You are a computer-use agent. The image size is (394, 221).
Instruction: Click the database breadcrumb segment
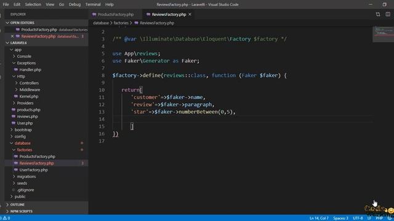tap(101, 23)
